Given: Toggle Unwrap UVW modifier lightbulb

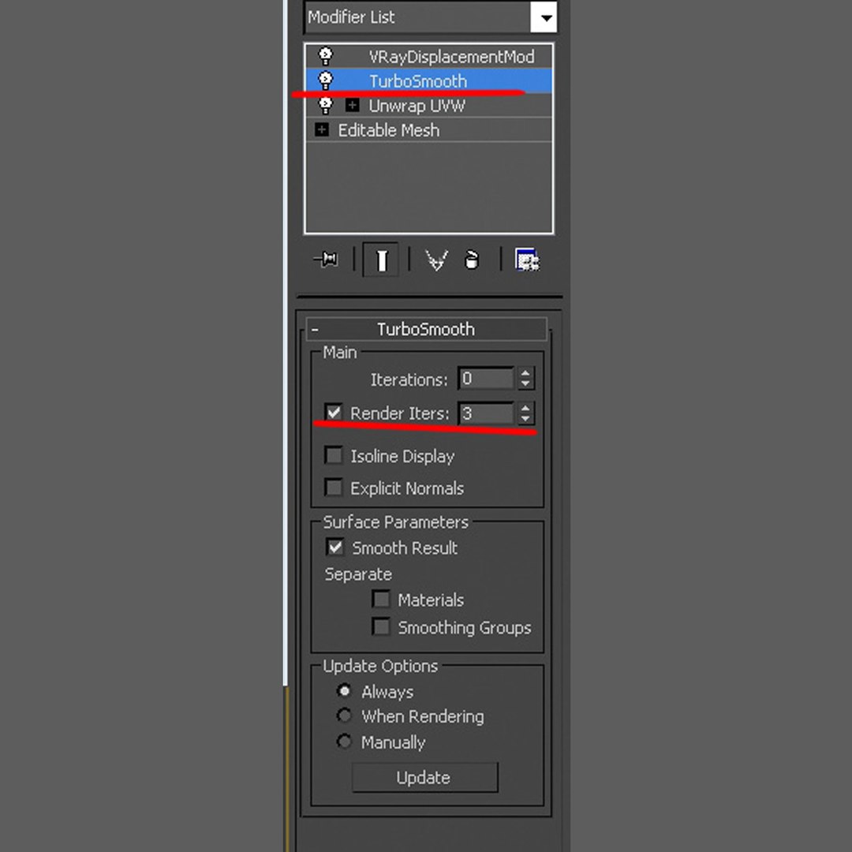Looking at the screenshot, I should click(326, 105).
